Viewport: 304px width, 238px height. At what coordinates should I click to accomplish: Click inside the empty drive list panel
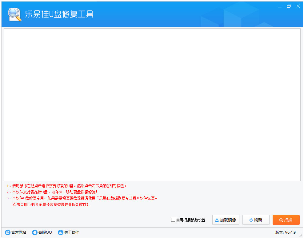coord(152,105)
